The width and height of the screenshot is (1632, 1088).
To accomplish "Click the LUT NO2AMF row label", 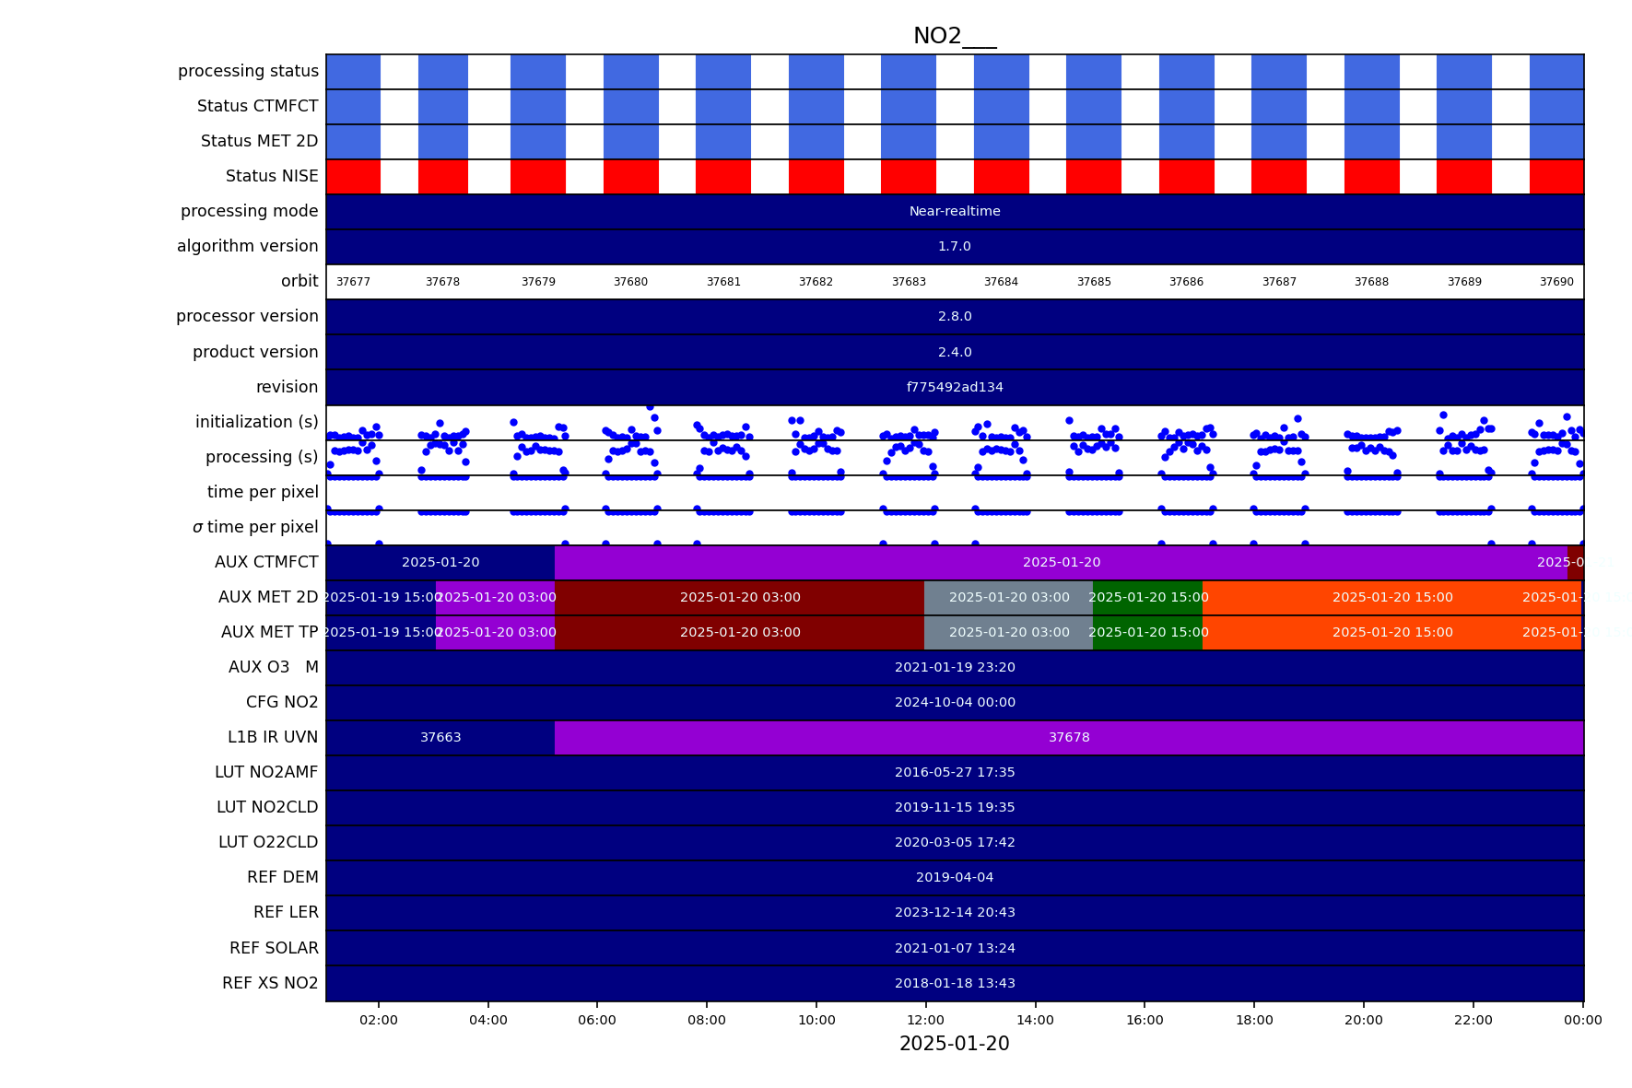I will click(x=266, y=773).
